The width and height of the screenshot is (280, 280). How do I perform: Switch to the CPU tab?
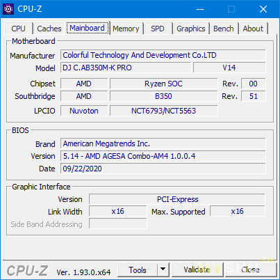pos(18,29)
